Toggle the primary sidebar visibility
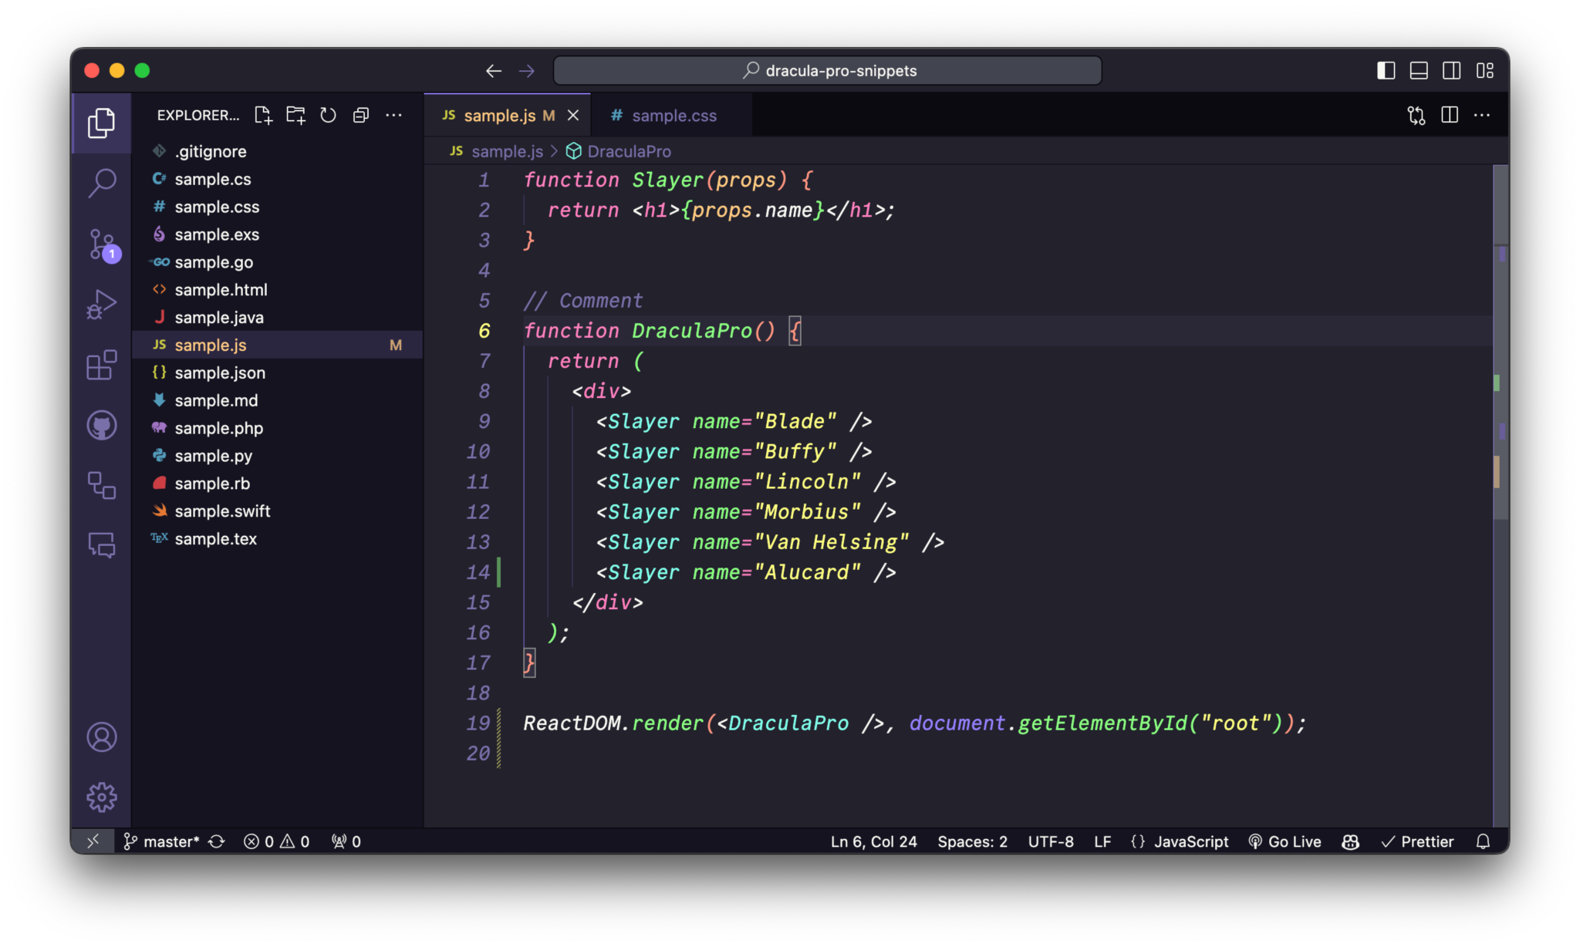 (1386, 70)
